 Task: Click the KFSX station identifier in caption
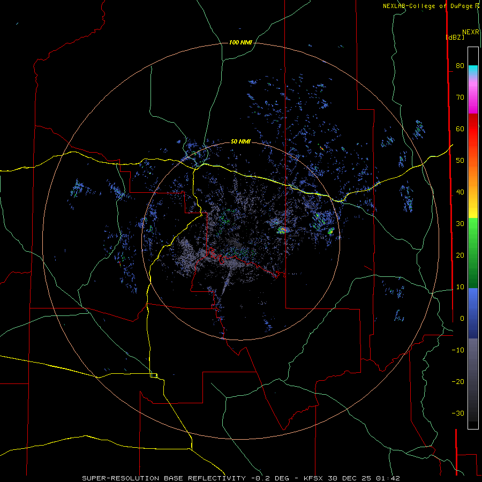coord(314,478)
